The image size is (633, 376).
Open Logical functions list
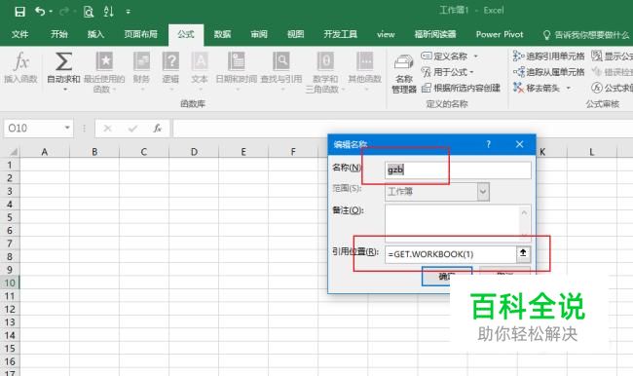170,70
